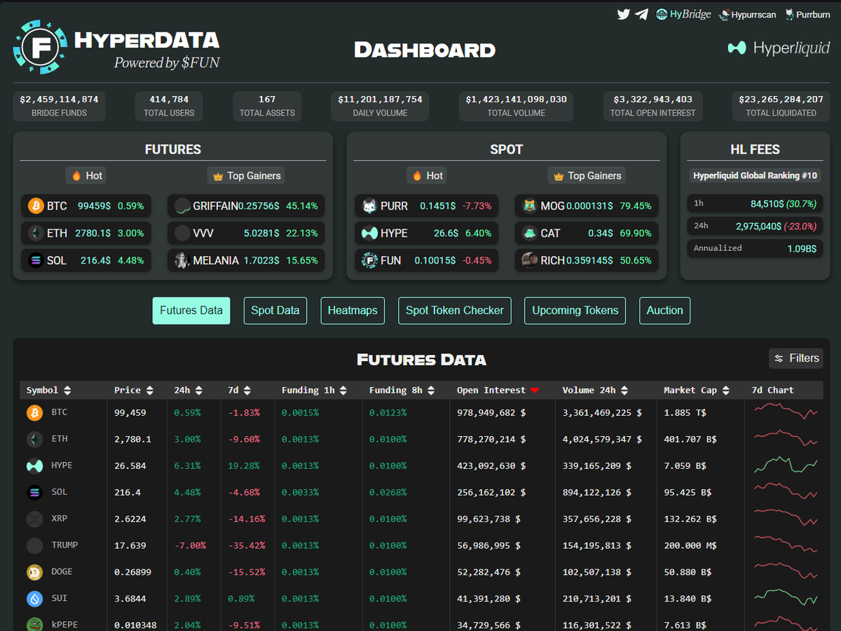Click the SOL open interest value 256,162,102 $
The height and width of the screenshot is (631, 841).
(491, 492)
